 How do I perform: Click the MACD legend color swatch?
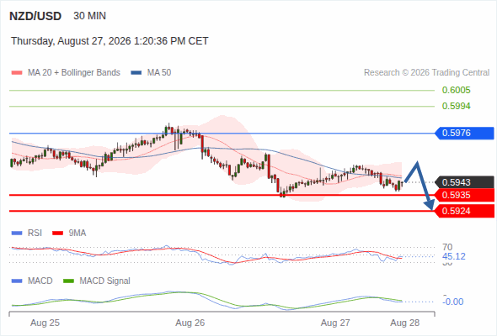click(17, 281)
